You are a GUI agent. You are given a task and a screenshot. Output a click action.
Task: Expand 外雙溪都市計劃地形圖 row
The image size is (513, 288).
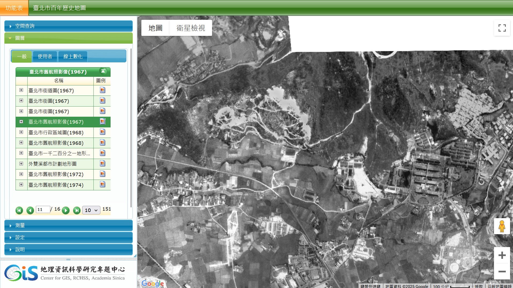[21, 164]
